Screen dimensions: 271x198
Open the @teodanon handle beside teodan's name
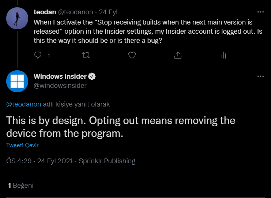tap(75, 12)
